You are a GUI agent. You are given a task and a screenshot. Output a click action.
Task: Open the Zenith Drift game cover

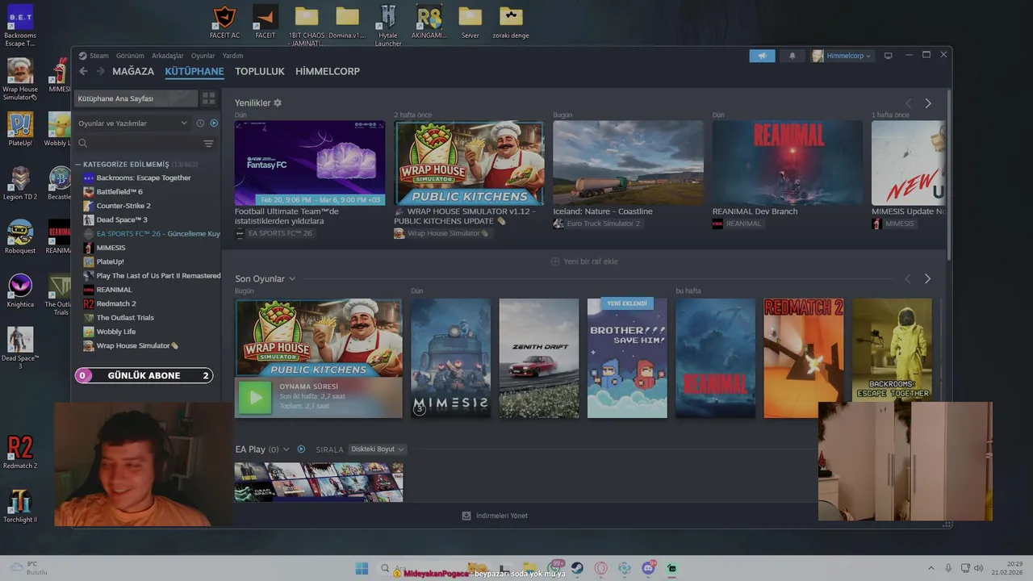pos(539,358)
